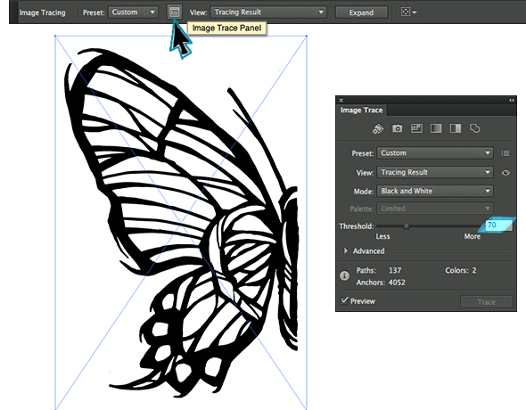
Task: Toggle the Preview checkbox
Action: (x=344, y=300)
